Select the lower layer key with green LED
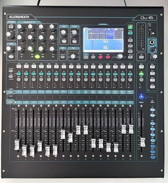The width and height of the screenshot is (168, 183). [10, 102]
